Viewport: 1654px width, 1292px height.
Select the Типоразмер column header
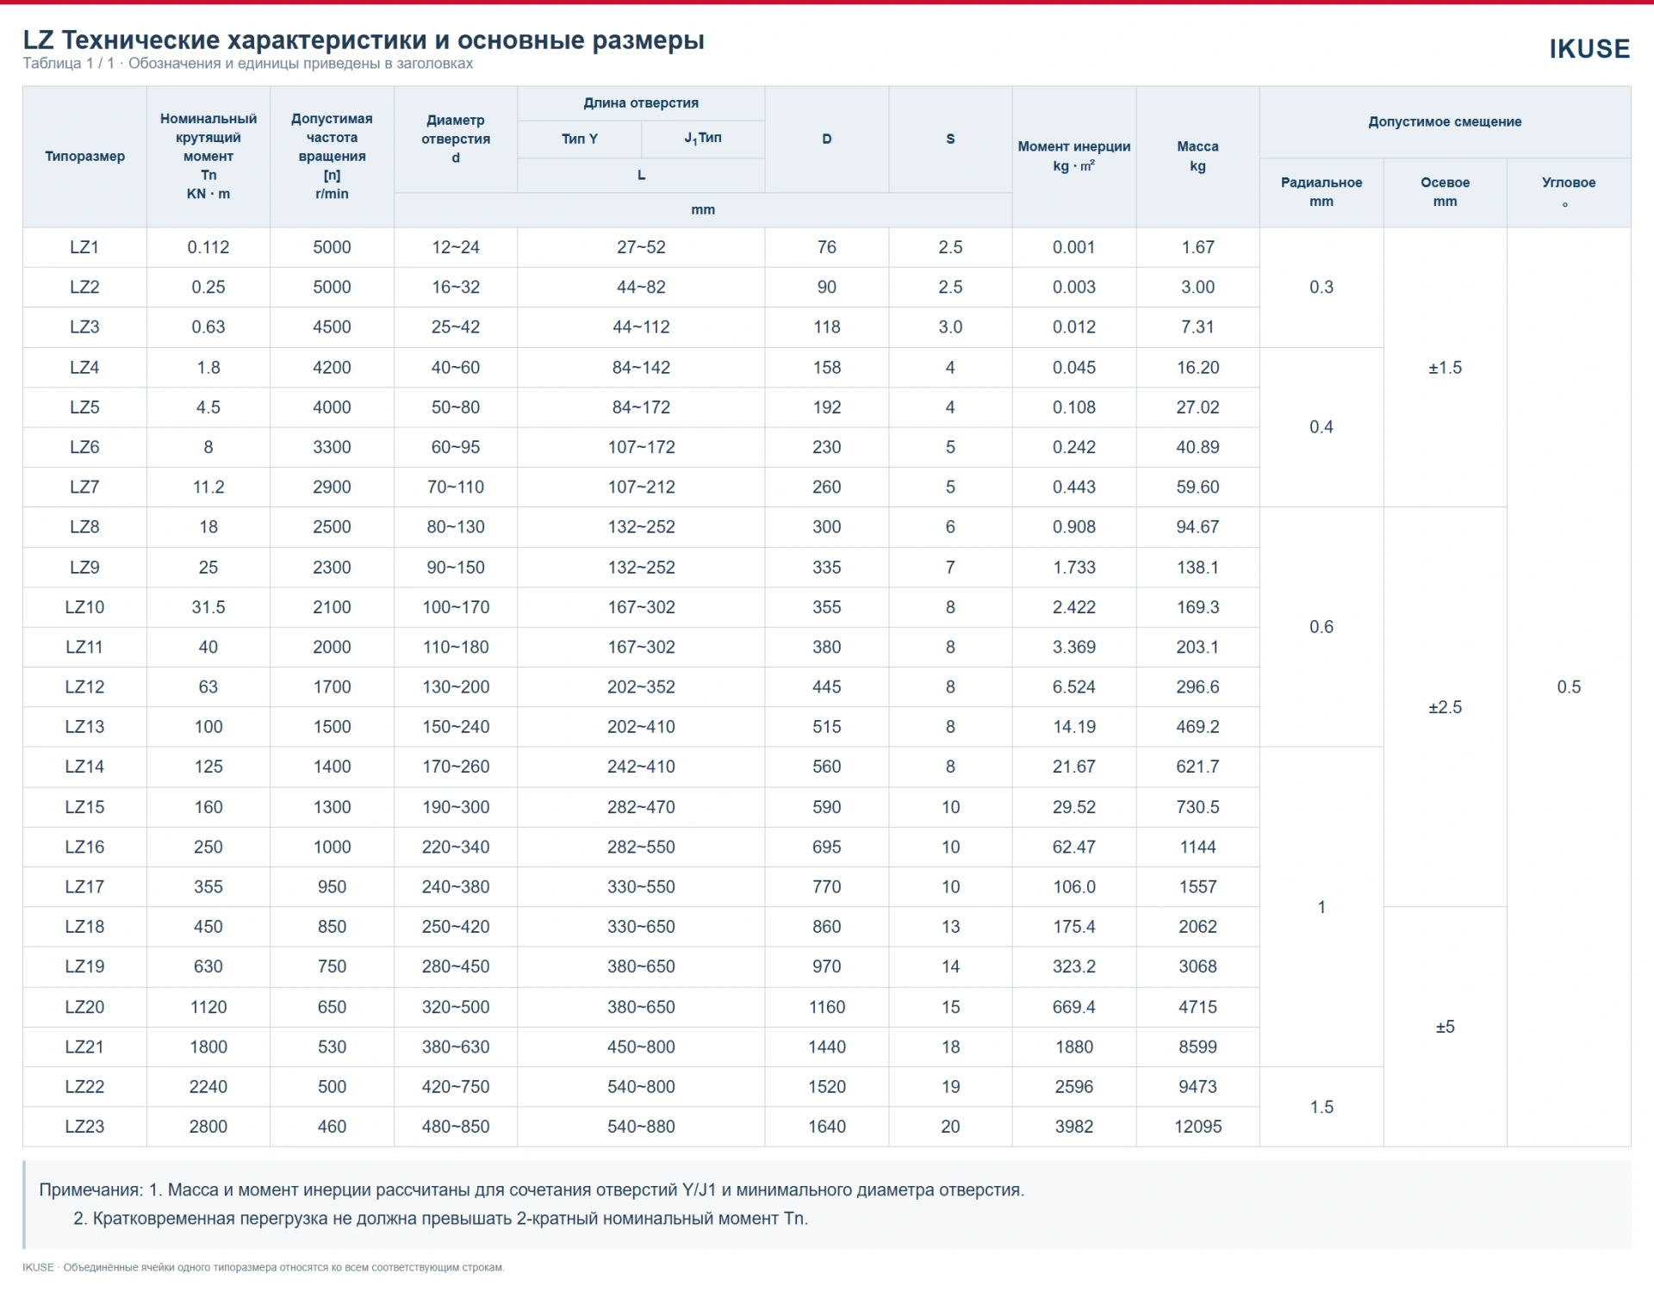pyautogui.click(x=84, y=156)
